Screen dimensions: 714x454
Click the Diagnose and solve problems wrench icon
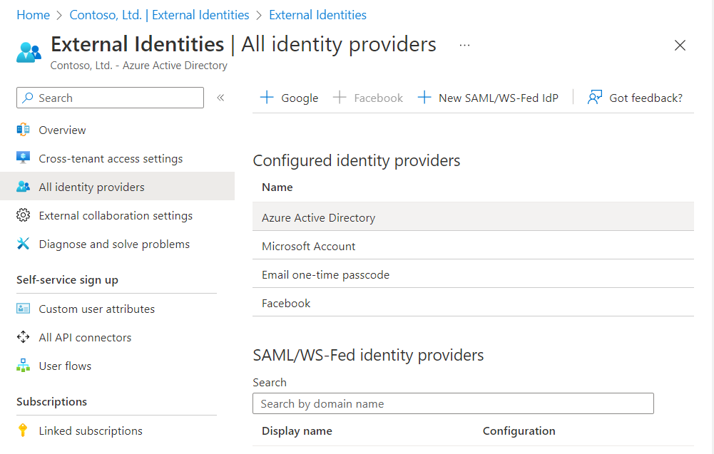(x=24, y=244)
